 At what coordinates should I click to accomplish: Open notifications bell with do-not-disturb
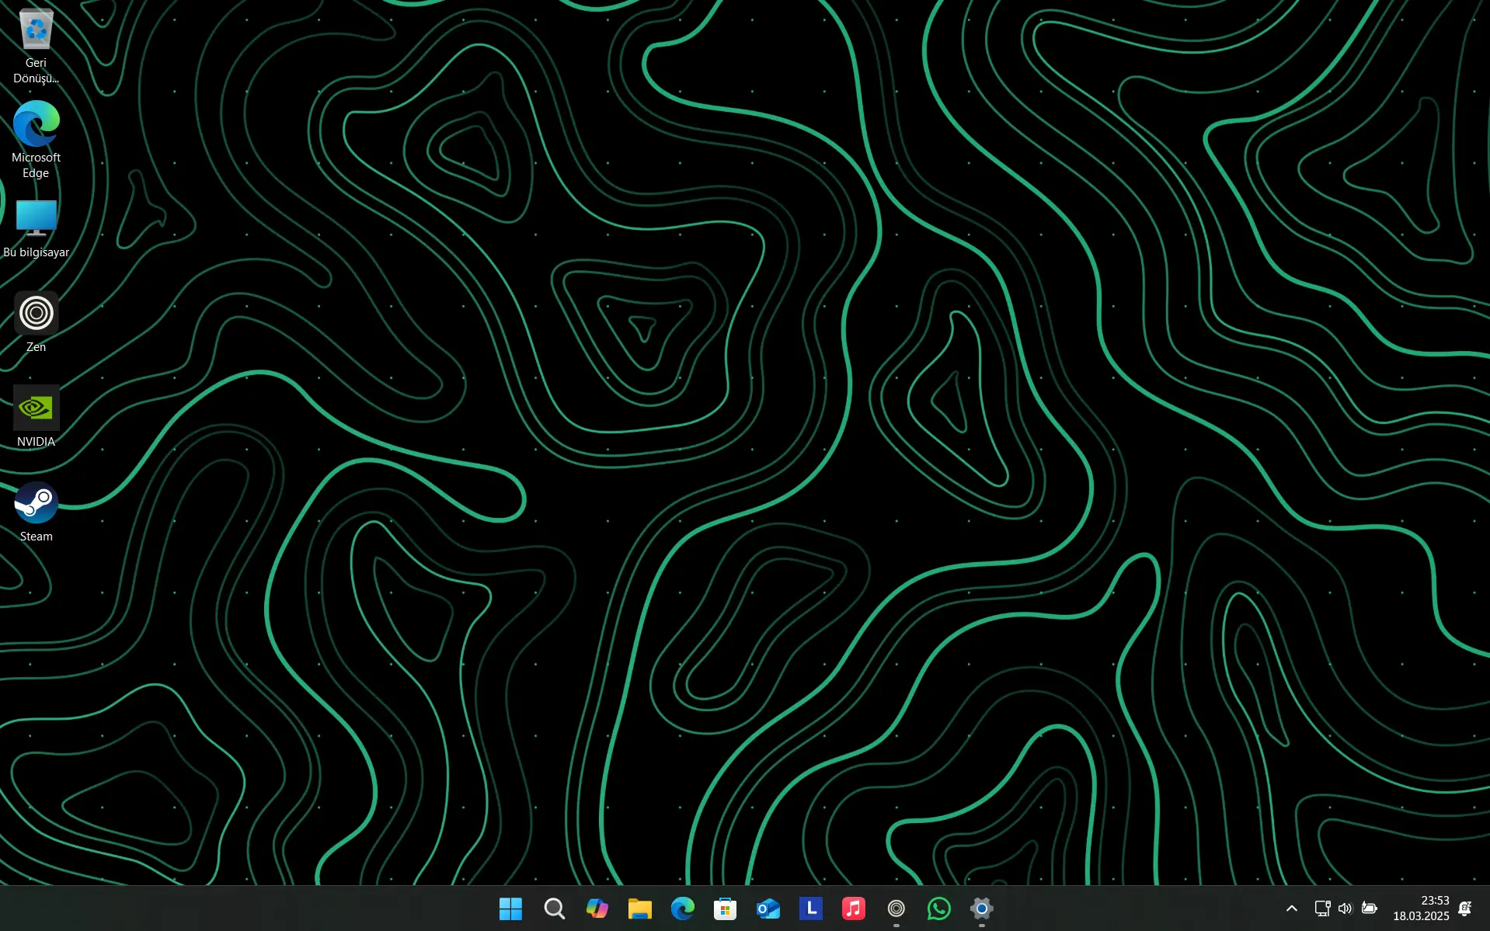pyautogui.click(x=1465, y=908)
